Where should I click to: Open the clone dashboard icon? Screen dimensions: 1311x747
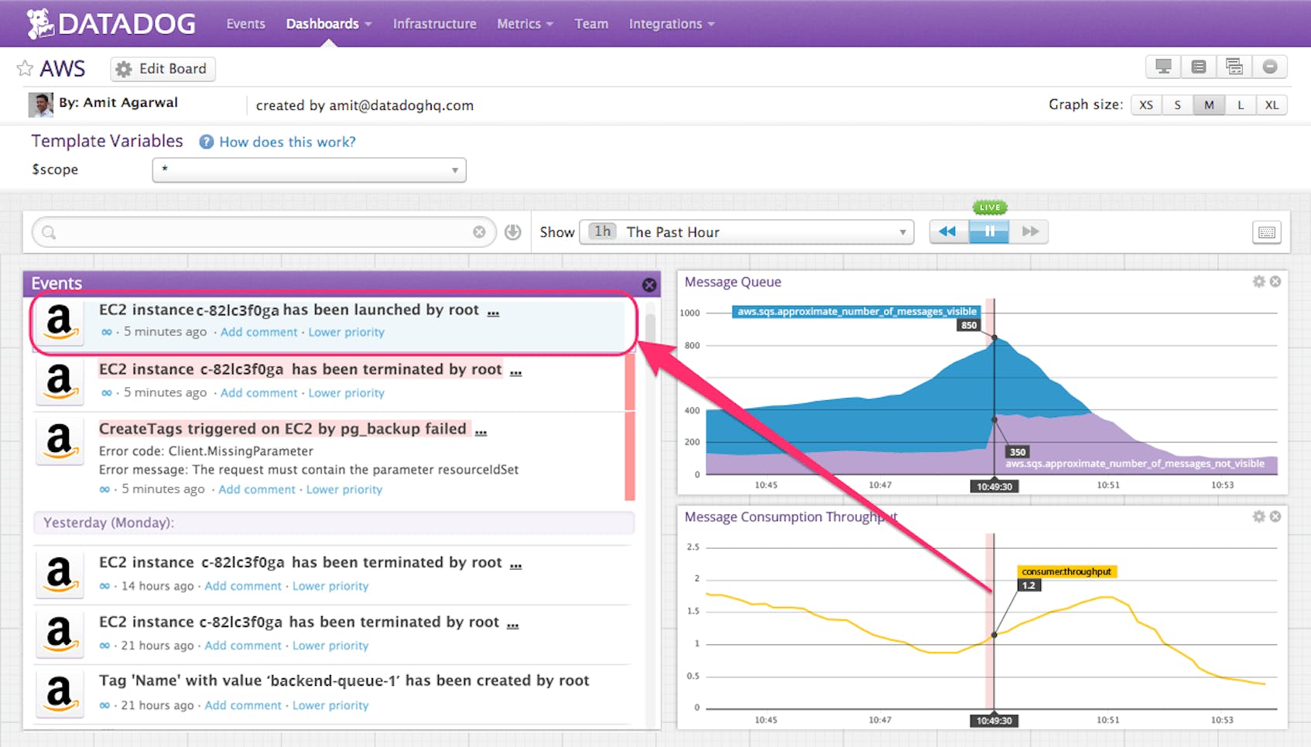point(1234,67)
